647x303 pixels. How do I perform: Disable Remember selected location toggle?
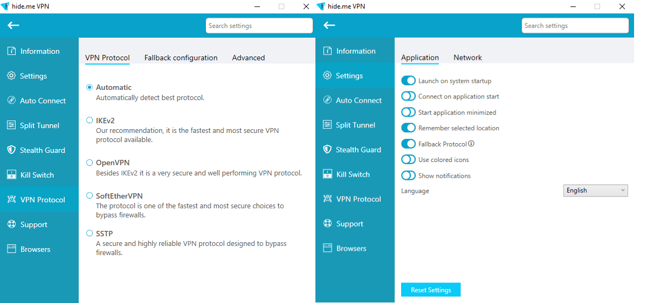(x=409, y=128)
